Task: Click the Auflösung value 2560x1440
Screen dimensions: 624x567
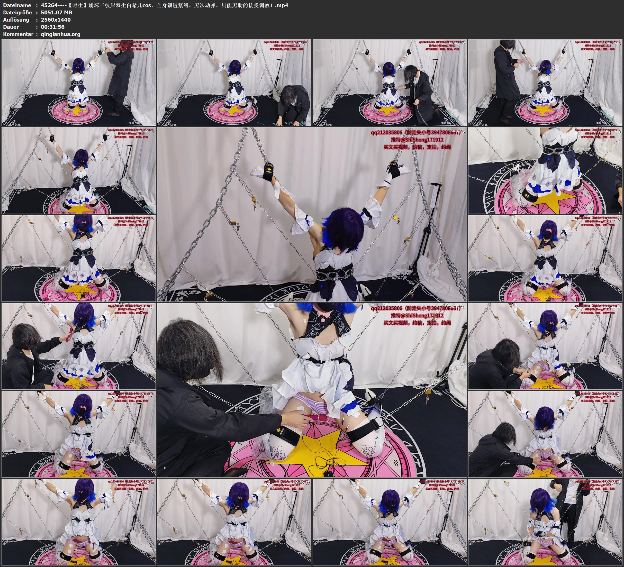Action: click(56, 20)
